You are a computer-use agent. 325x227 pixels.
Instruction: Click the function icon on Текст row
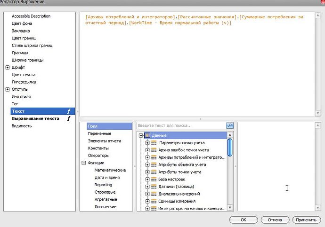click(69, 111)
